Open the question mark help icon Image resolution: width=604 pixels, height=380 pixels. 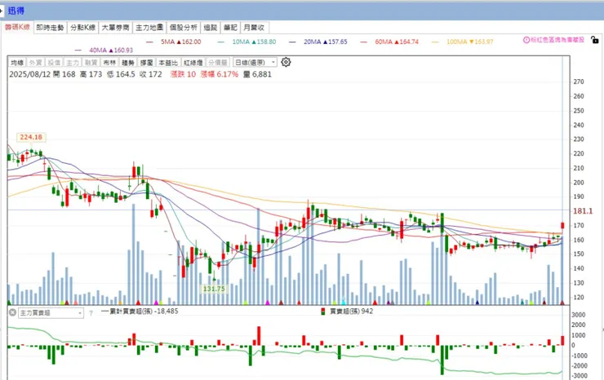[x=91, y=313]
